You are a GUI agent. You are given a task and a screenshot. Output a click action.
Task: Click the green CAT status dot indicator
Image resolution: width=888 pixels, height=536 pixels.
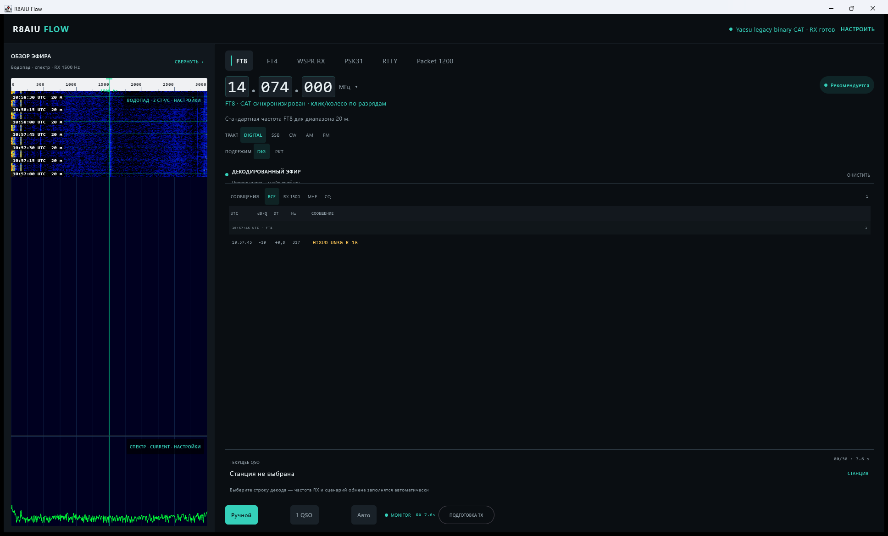pyautogui.click(x=731, y=29)
